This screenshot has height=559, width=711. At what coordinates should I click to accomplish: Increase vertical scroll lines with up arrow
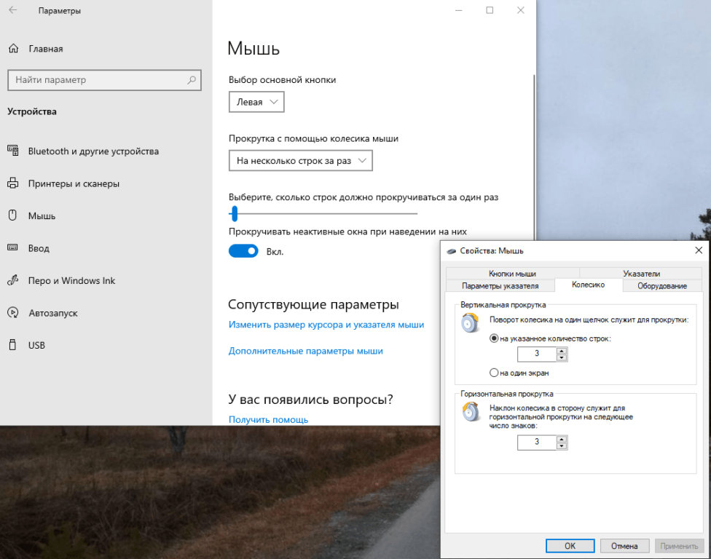pos(562,351)
